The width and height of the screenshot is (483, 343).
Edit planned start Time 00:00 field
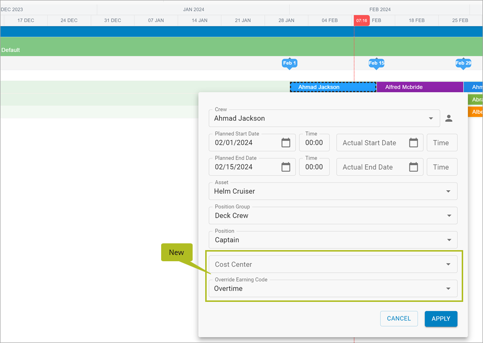click(314, 143)
